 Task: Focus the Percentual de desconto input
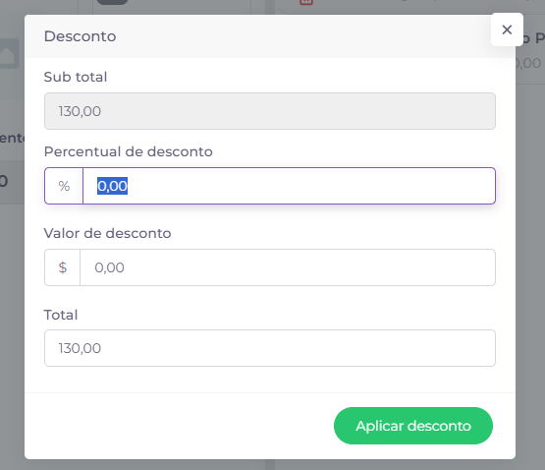tap(289, 186)
